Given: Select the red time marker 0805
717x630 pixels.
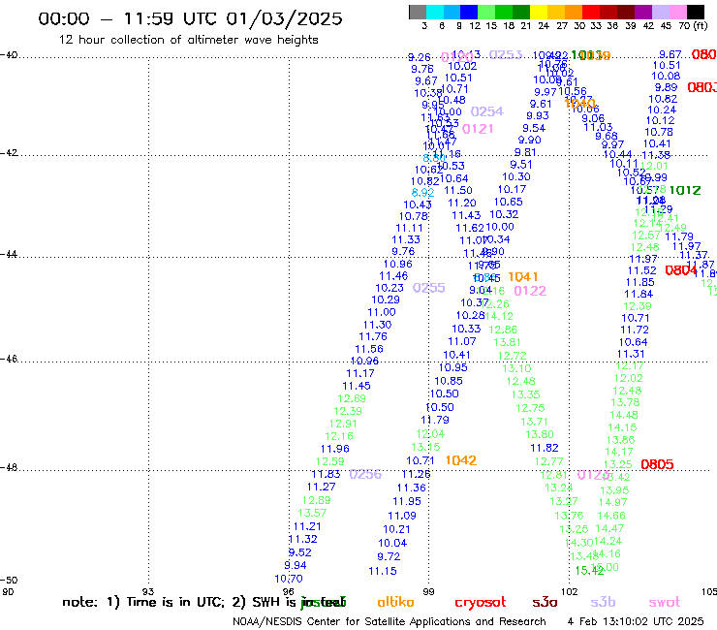Looking at the screenshot, I should pyautogui.click(x=657, y=465).
